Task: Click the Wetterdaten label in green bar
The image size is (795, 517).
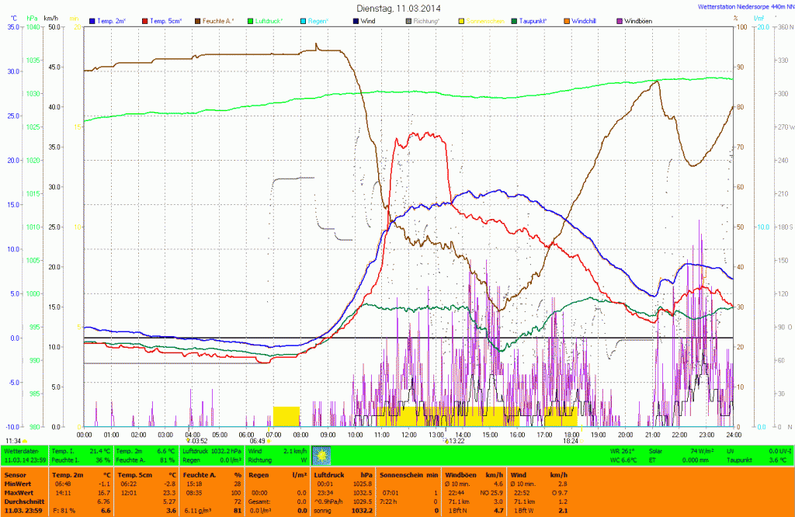Action: pyautogui.click(x=21, y=450)
